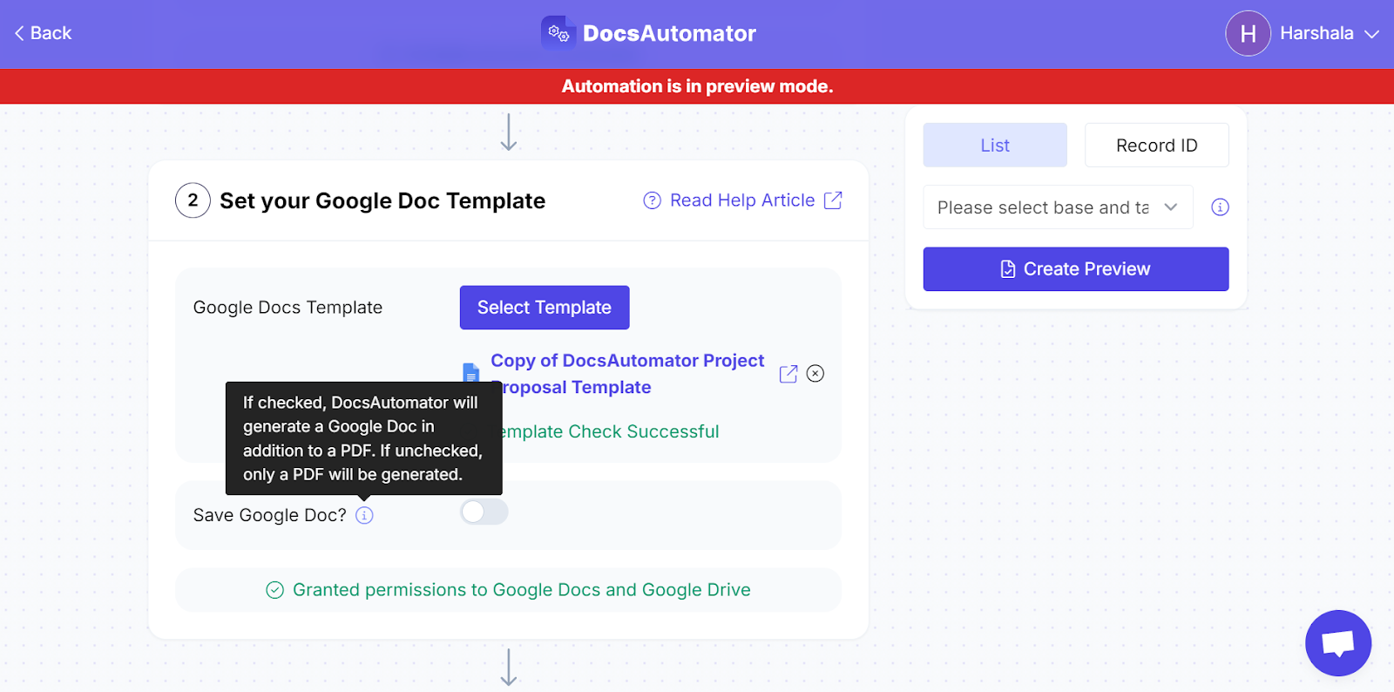Open help article external link icon
This screenshot has height=692, width=1394.
point(833,200)
